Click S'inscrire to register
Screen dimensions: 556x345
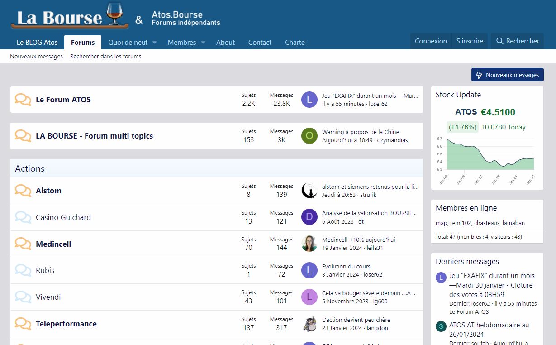tap(470, 41)
